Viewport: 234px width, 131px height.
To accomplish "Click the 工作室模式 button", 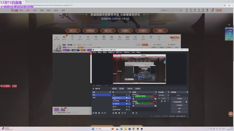I will [179, 105].
